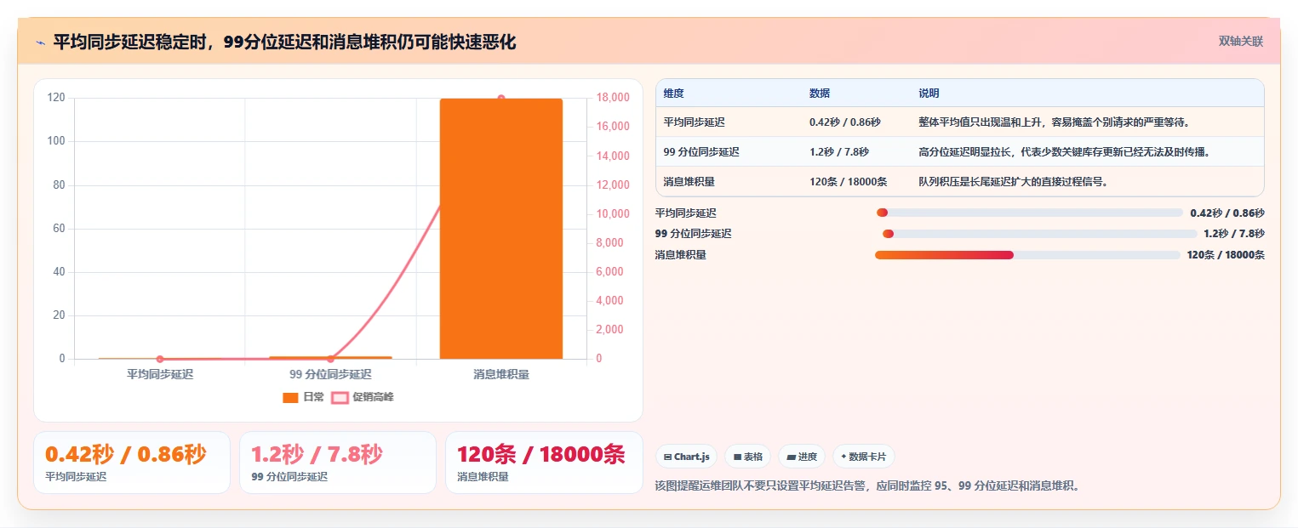
Task: Click the progress value 1.2秒 / 7.8秒
Action: pos(1234,234)
